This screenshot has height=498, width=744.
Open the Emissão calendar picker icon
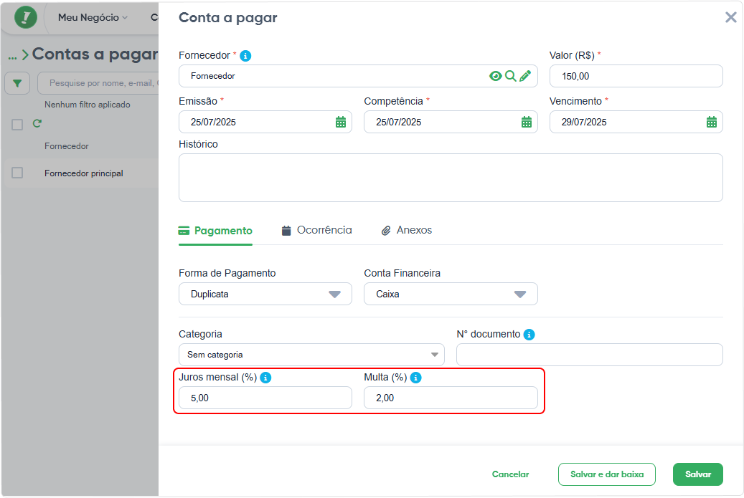[x=341, y=122]
